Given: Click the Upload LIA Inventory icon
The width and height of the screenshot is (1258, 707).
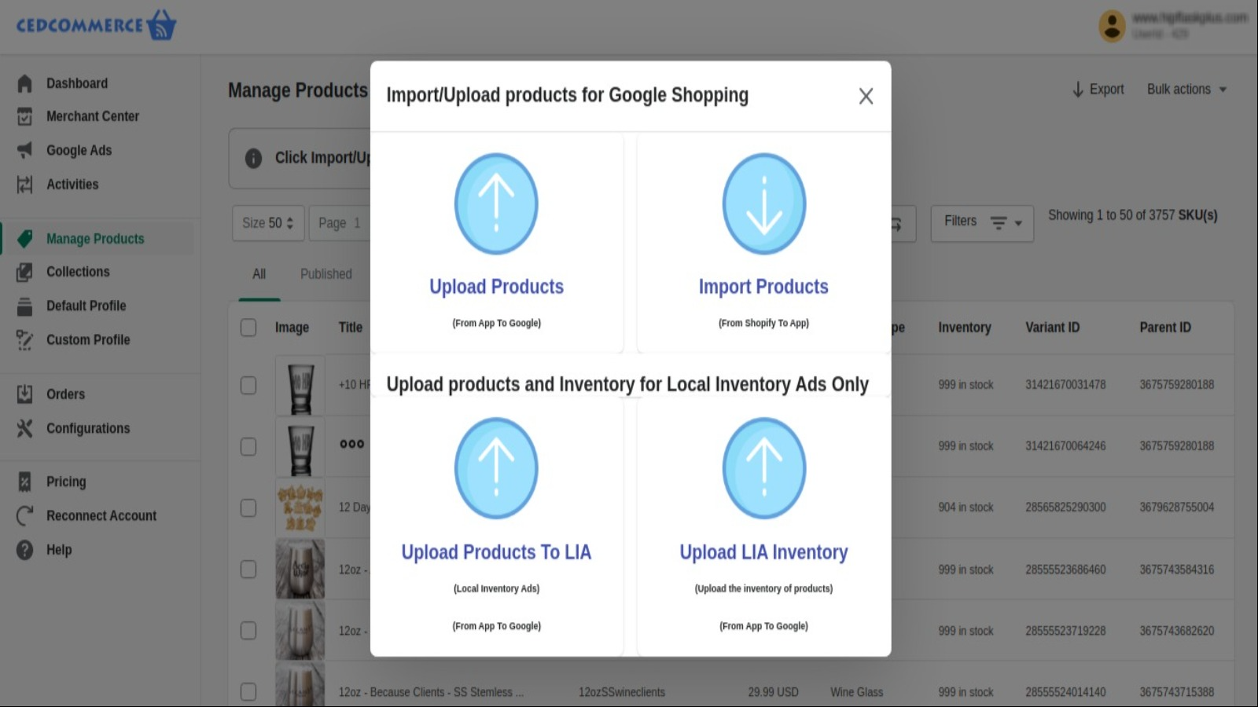Looking at the screenshot, I should [x=763, y=468].
